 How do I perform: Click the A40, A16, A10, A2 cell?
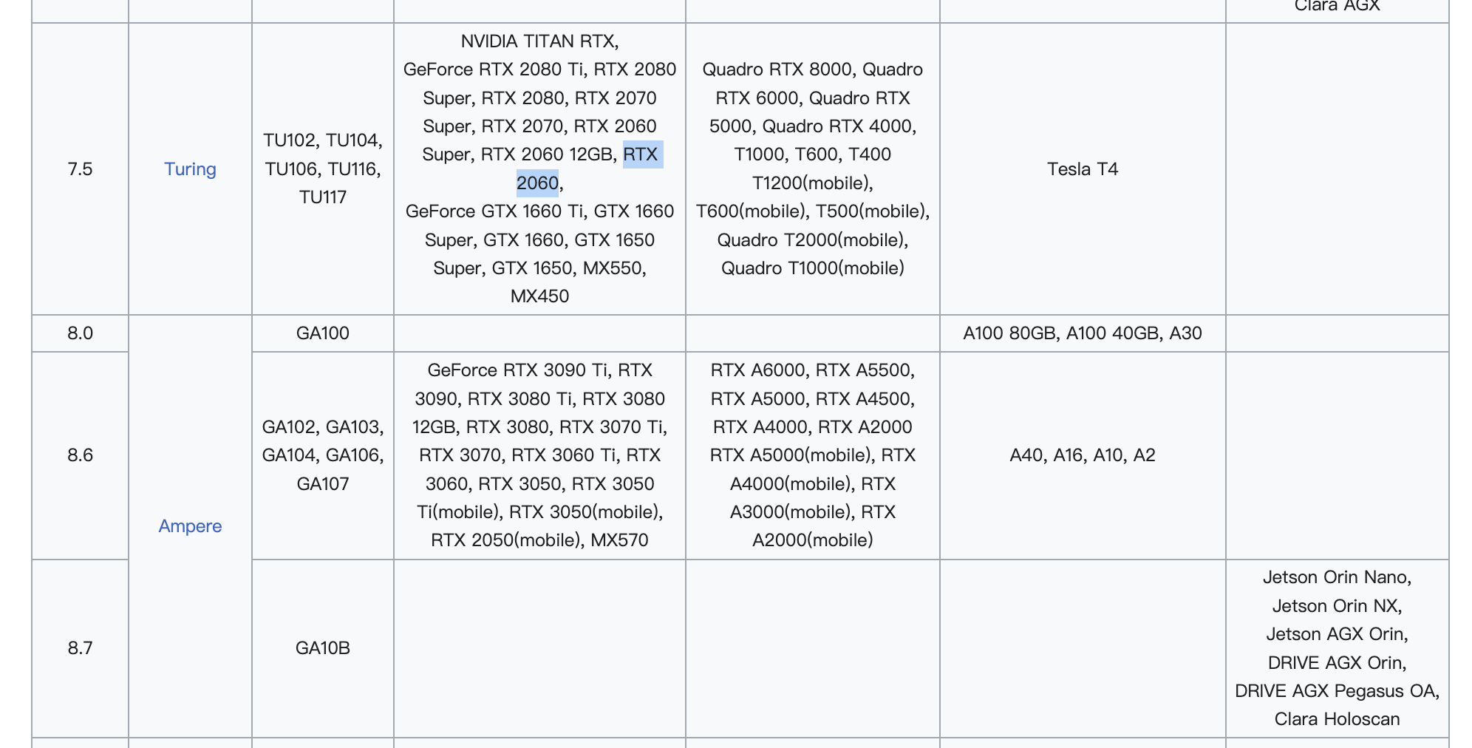(1083, 455)
